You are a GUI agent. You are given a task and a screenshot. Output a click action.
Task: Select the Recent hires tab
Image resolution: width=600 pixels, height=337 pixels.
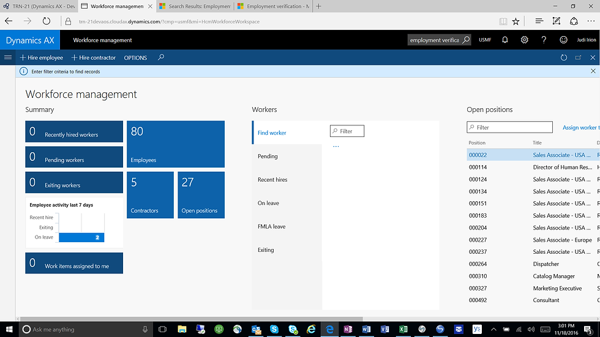tap(287, 180)
